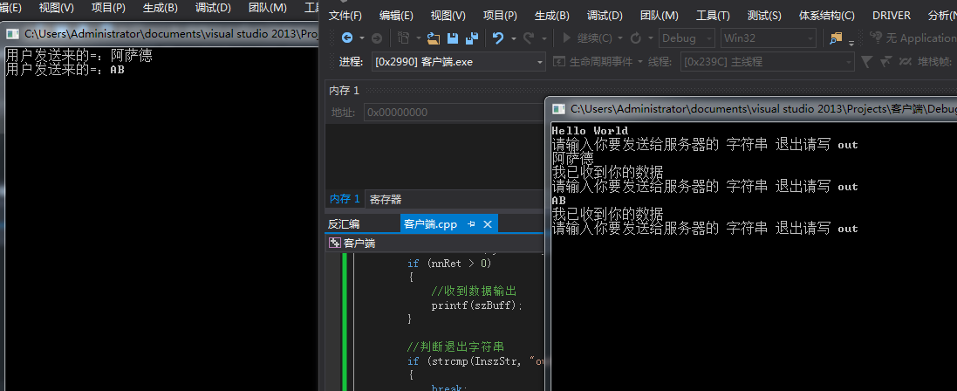Click the pin icon on 客户端.cpp tab
The width and height of the screenshot is (957, 391).
coord(470,224)
